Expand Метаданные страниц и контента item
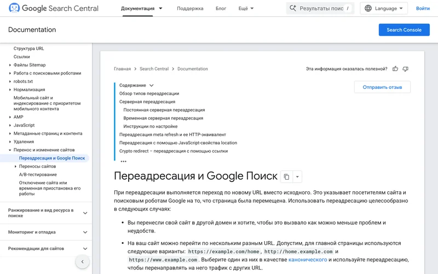Viewport: 438px width, 274px height. 10,134
